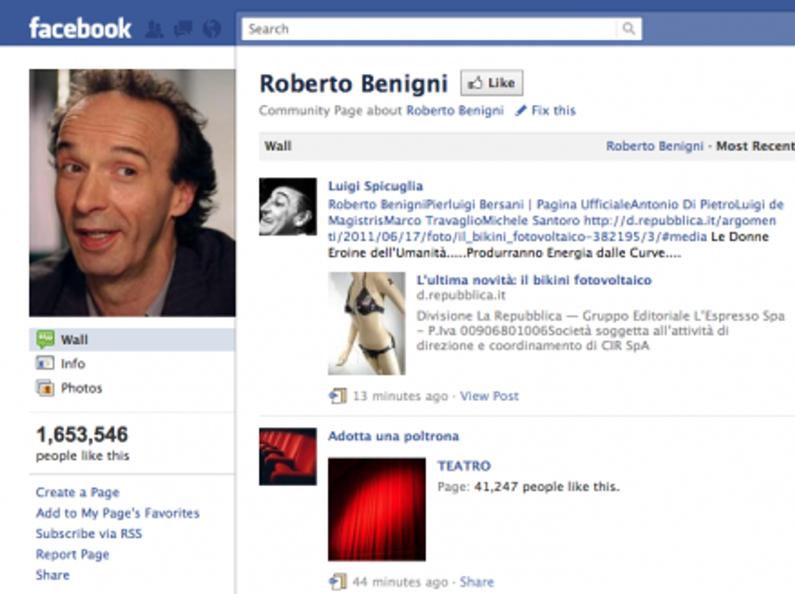
Task: Open the messages icon in the top bar
Action: (183, 29)
